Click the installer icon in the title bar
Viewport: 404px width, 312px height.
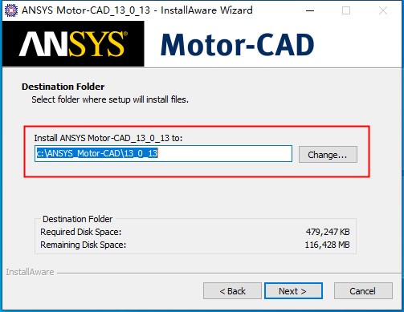coord(11,10)
